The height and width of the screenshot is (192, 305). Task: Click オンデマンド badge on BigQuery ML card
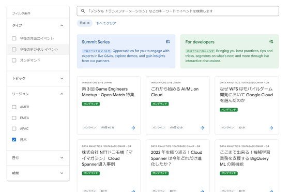pos(228,173)
